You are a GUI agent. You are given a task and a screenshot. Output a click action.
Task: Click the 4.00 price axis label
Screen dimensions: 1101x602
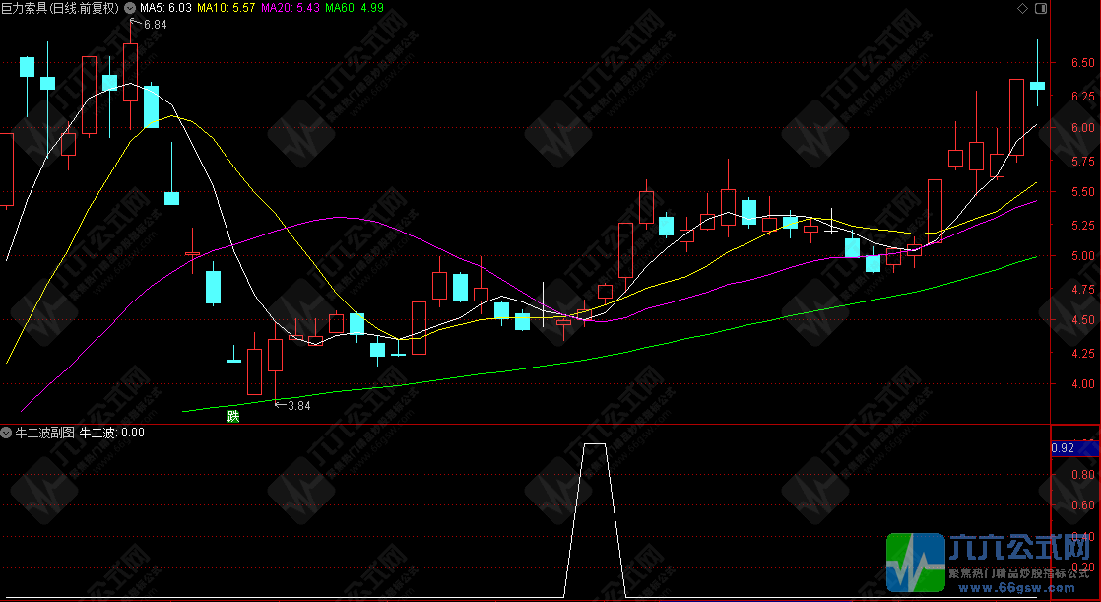1081,384
